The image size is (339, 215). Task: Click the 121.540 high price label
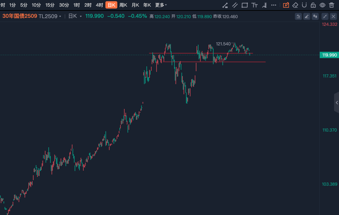pyautogui.click(x=223, y=44)
